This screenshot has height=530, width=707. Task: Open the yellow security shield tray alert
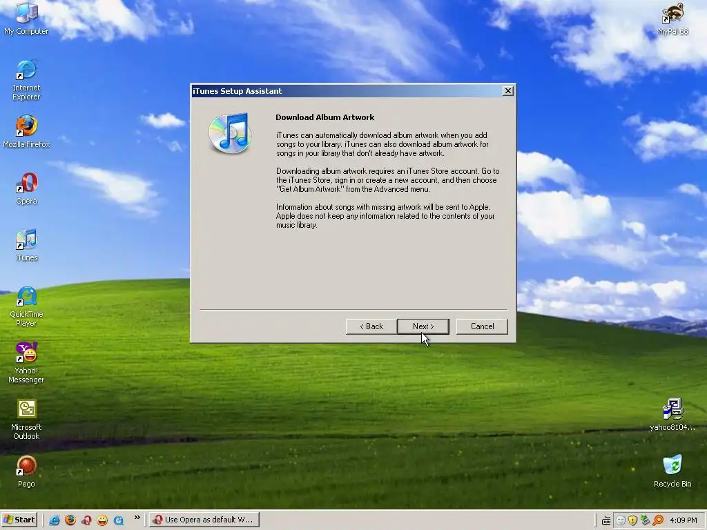(632, 520)
